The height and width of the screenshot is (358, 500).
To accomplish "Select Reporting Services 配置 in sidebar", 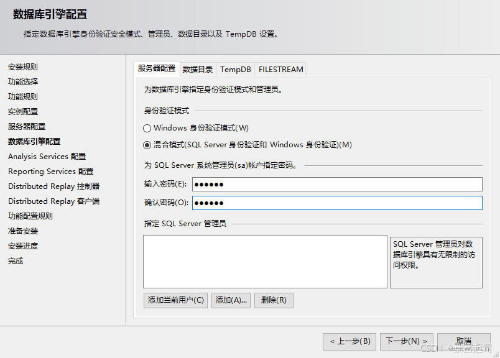I will pos(50,172).
